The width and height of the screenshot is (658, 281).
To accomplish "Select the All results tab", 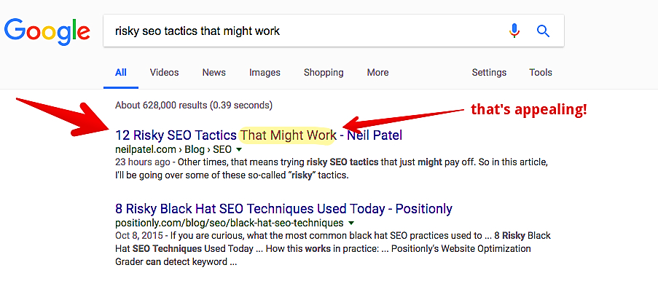I will coord(121,73).
